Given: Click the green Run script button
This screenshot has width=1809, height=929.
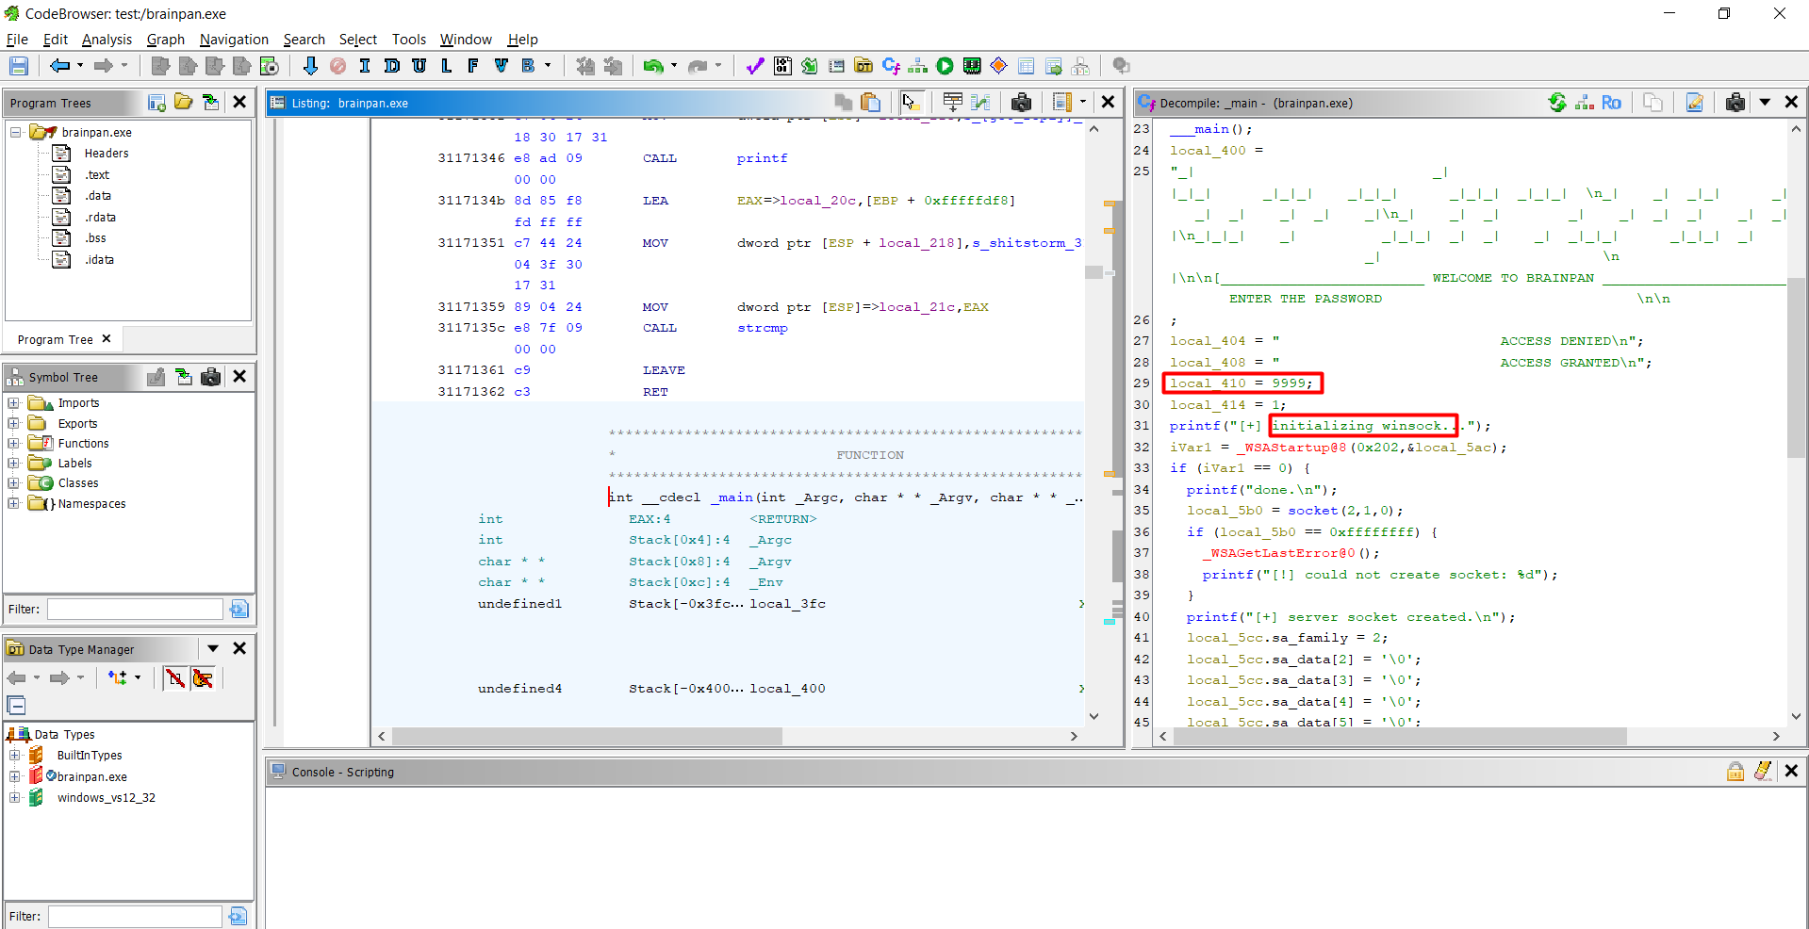Looking at the screenshot, I should [x=945, y=66].
